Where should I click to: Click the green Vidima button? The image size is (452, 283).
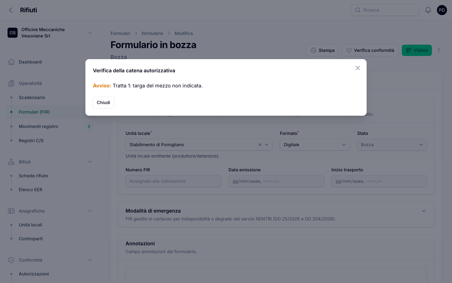[417, 50]
